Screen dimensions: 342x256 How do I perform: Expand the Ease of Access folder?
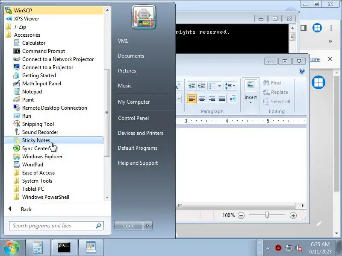(54, 173)
